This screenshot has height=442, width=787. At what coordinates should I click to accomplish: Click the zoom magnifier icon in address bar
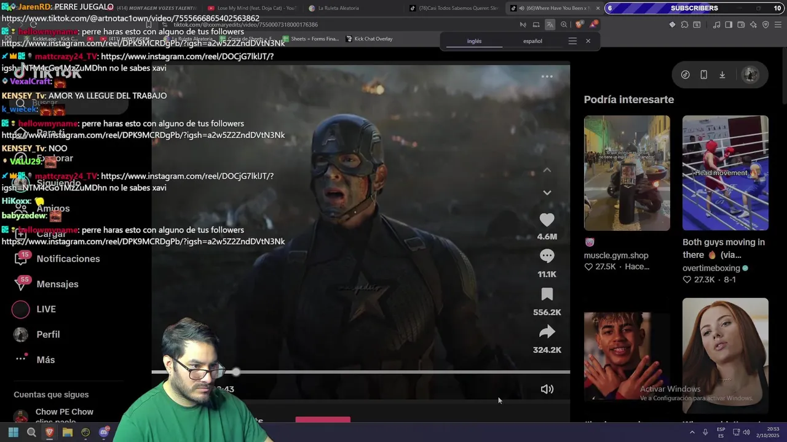tap(564, 25)
